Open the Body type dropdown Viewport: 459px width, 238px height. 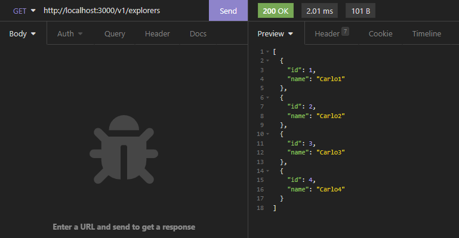pos(23,33)
